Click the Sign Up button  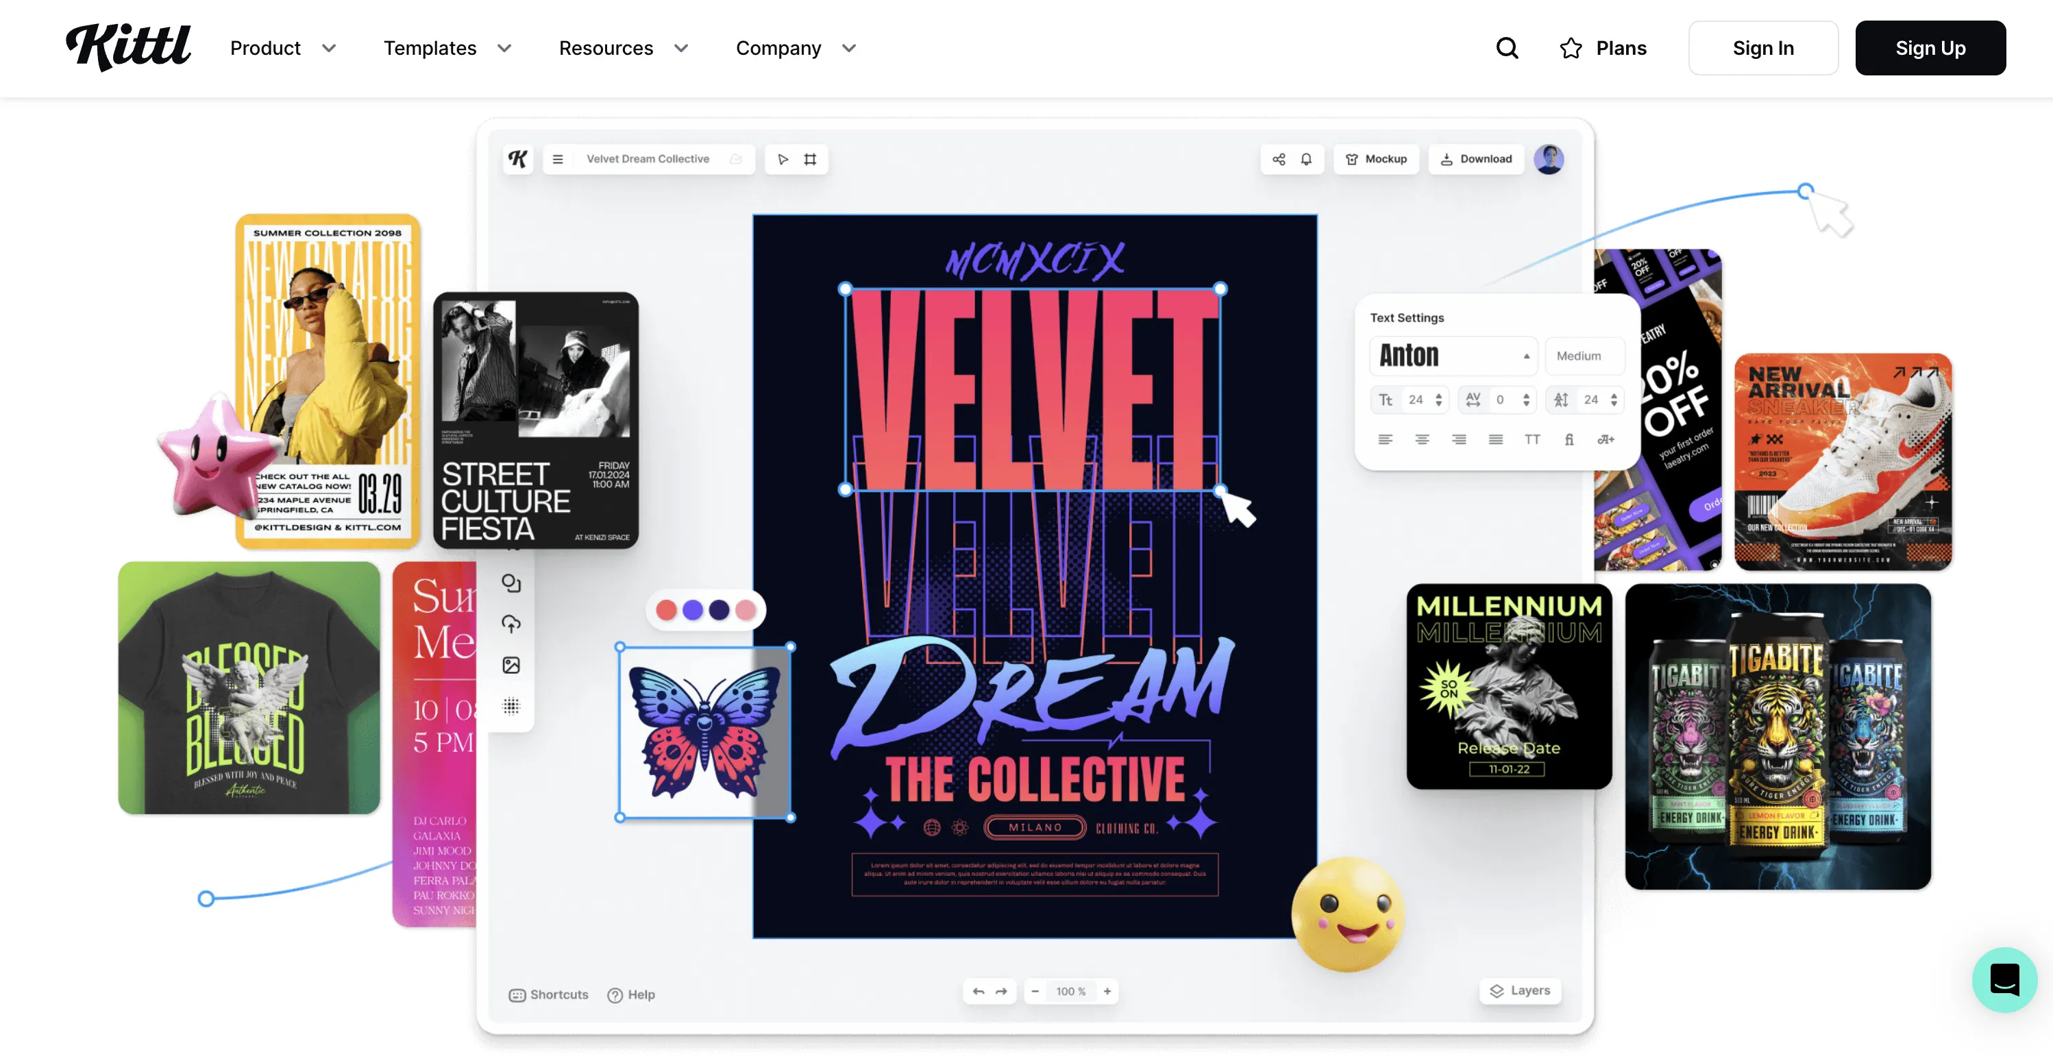(1930, 48)
